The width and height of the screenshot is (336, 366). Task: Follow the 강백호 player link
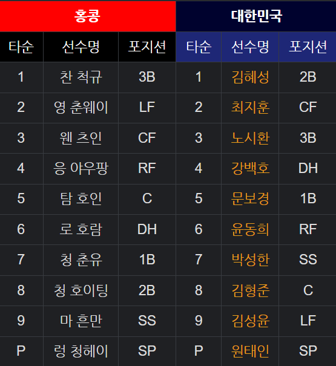[x=250, y=168]
